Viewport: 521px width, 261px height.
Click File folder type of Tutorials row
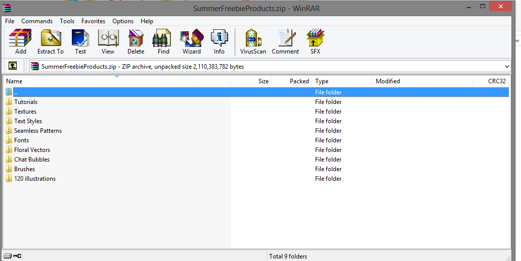click(x=328, y=102)
